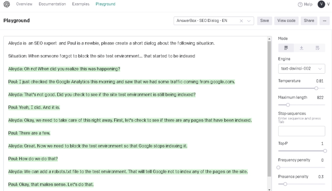Click the Save button
Image resolution: width=332 pixels, height=191 pixels.
(x=265, y=21)
